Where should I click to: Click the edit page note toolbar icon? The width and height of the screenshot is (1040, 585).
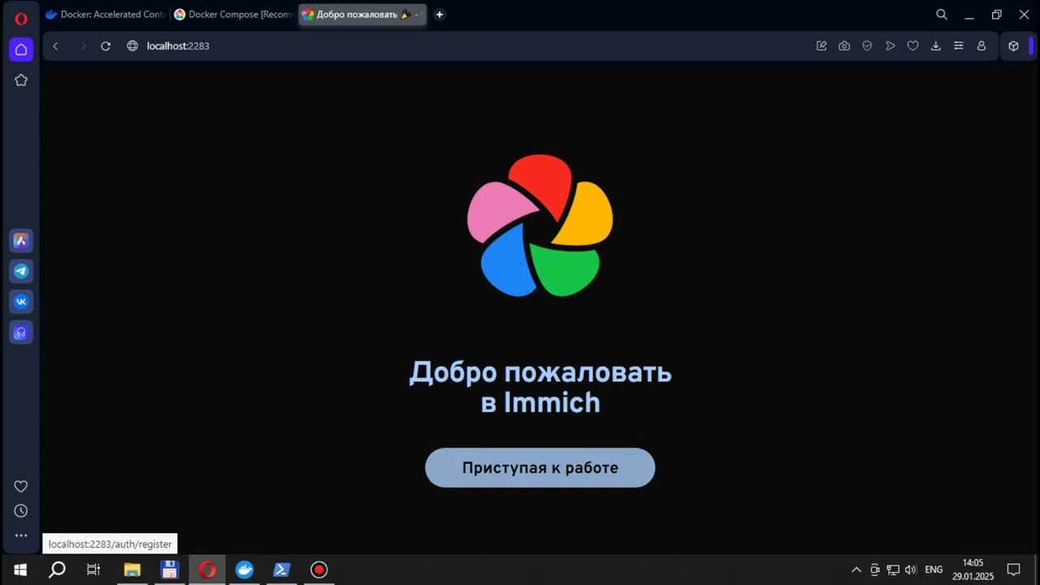pos(821,46)
